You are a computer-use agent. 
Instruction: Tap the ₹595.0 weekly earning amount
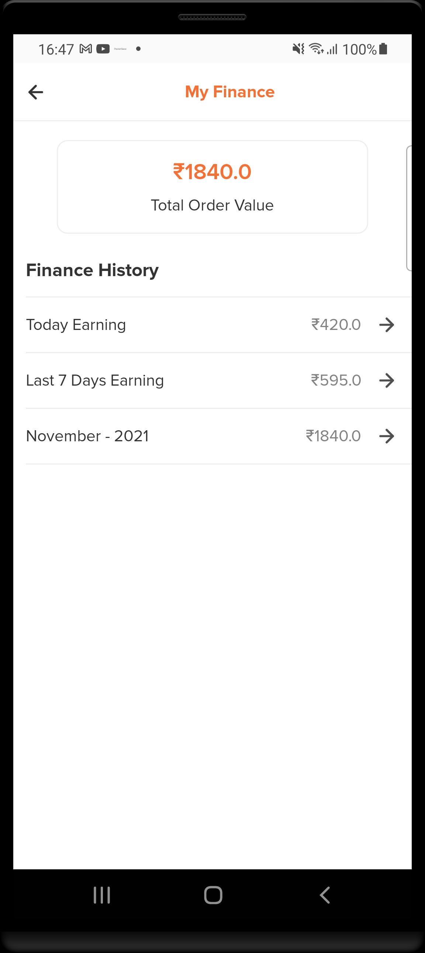tap(336, 380)
